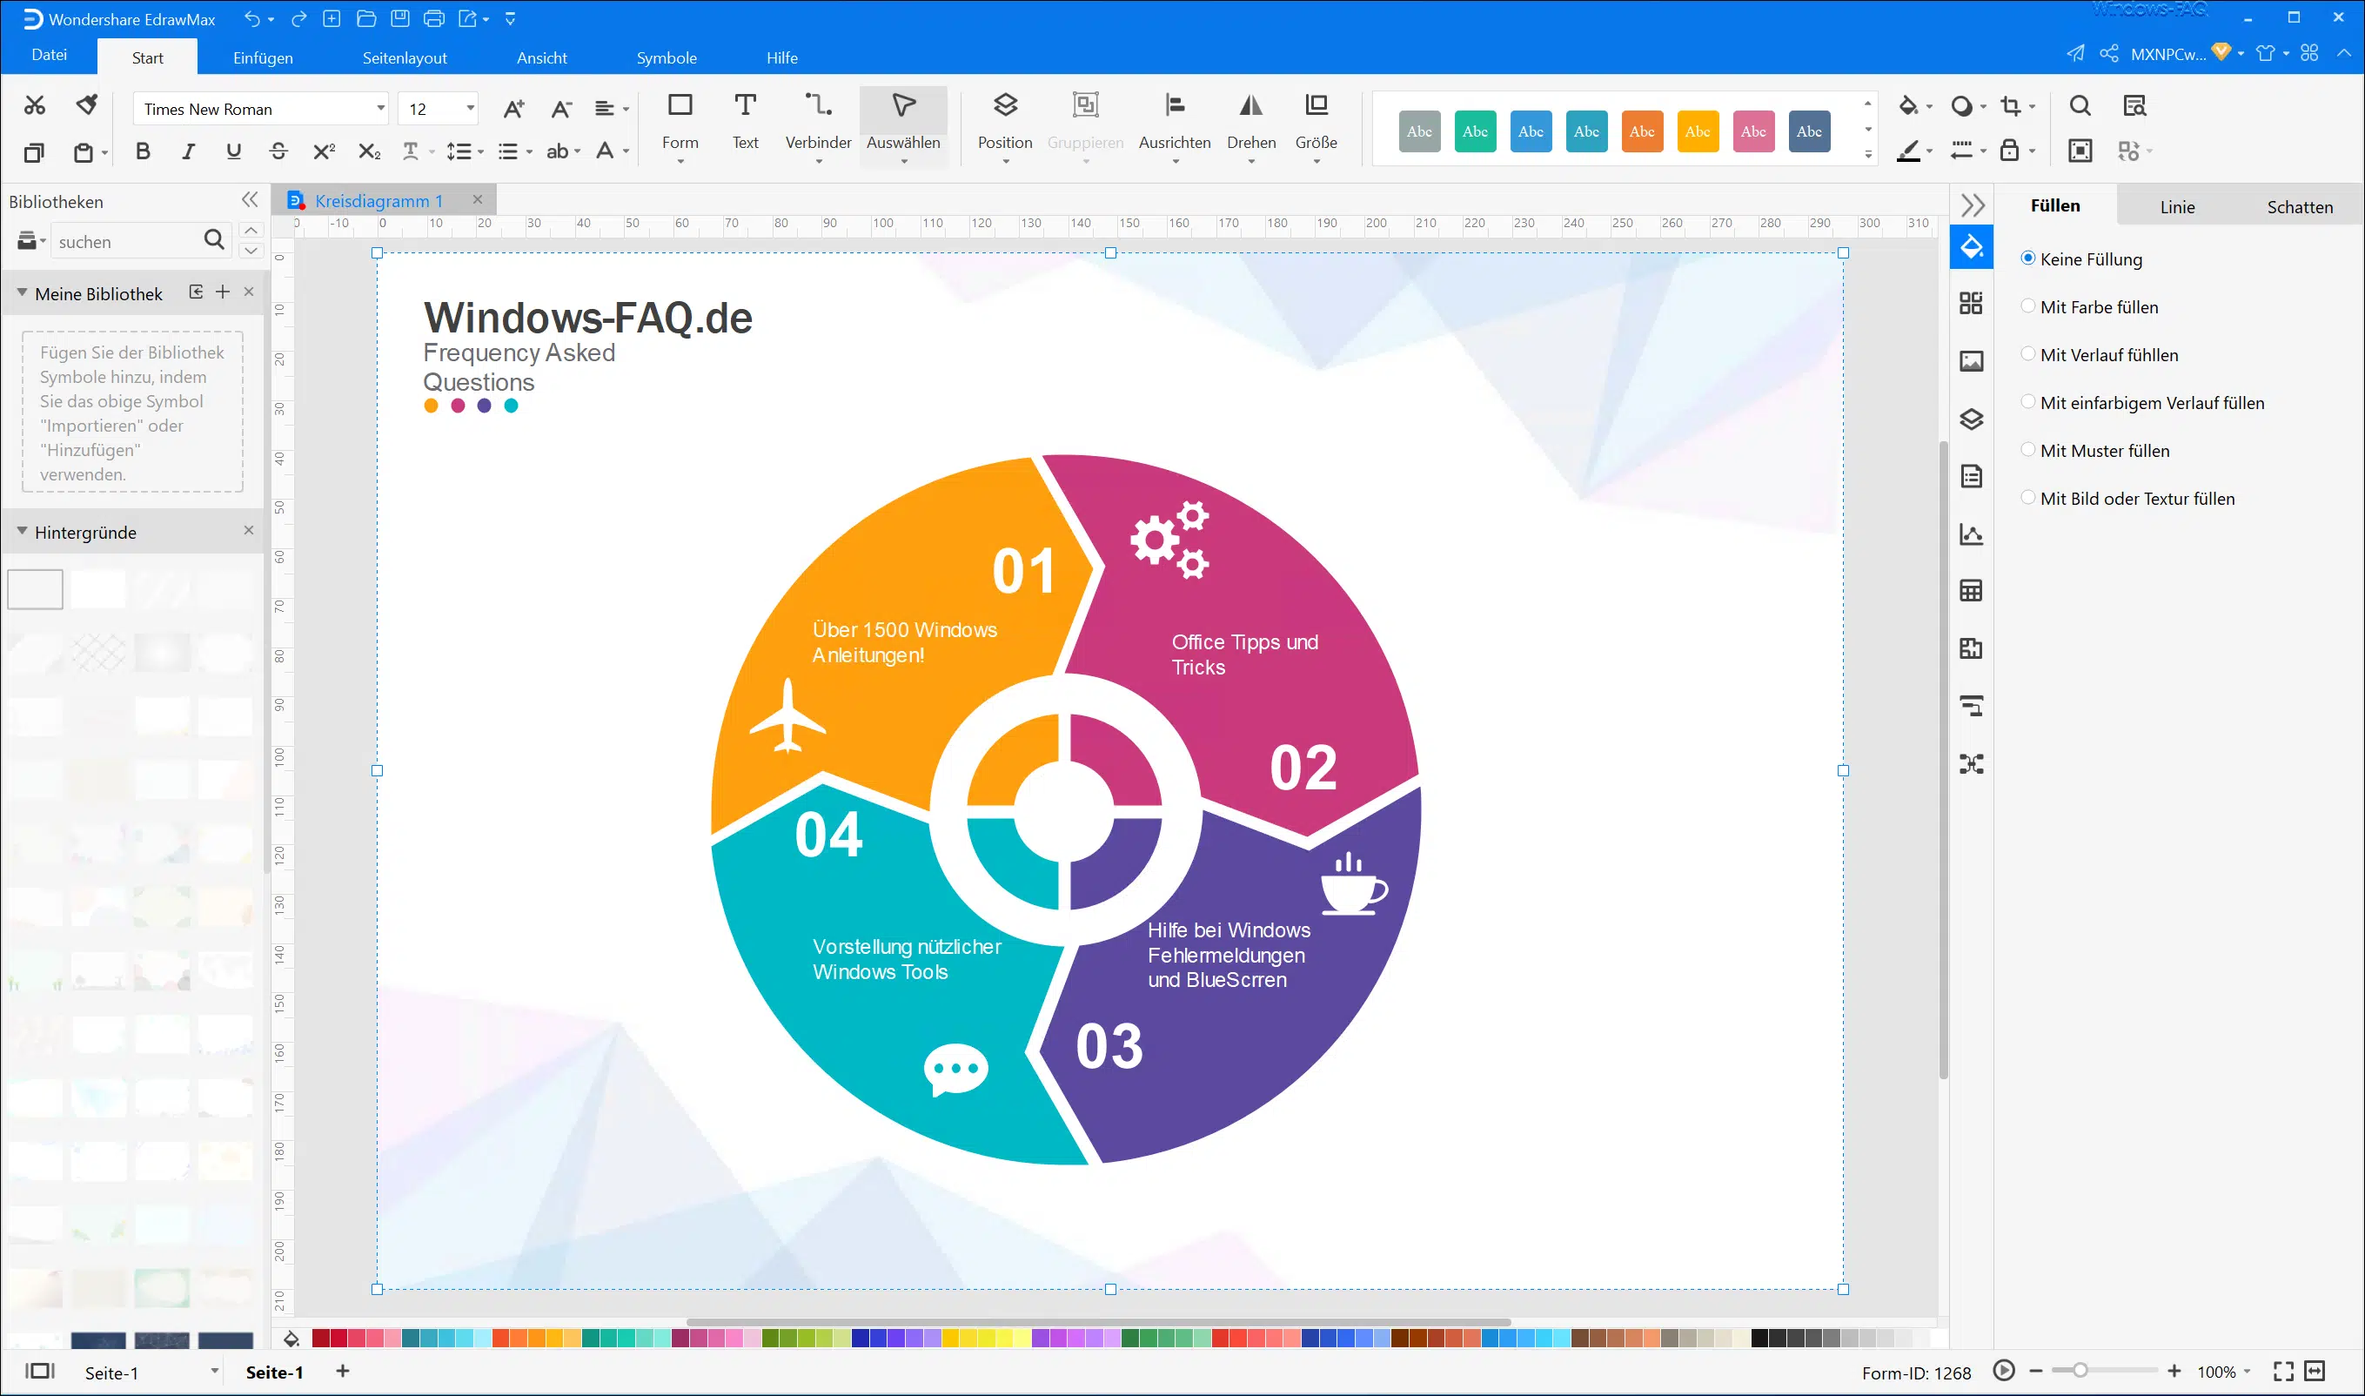Open the layers panel in right sidebar
Viewport: 2365px width, 1396px height.
pos(1971,419)
